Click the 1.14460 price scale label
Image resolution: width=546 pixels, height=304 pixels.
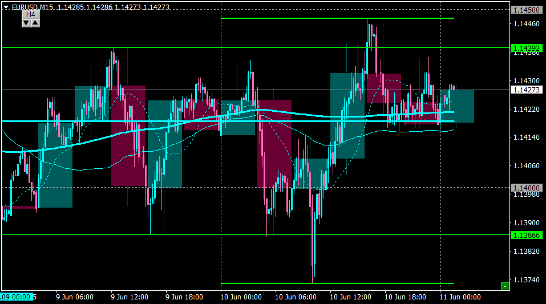[527, 24]
